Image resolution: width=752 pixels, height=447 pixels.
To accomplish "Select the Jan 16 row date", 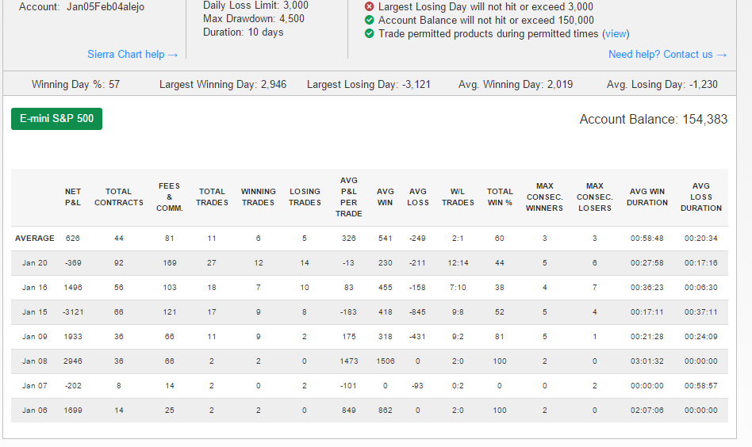I will [35, 288].
